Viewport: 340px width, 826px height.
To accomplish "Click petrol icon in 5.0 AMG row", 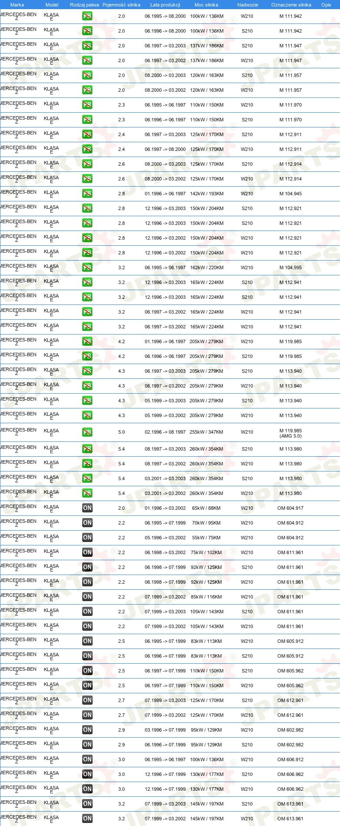I will pyautogui.click(x=87, y=432).
